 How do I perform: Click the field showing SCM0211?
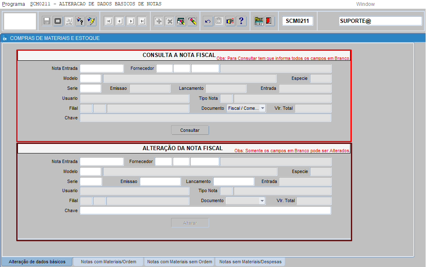click(297, 21)
